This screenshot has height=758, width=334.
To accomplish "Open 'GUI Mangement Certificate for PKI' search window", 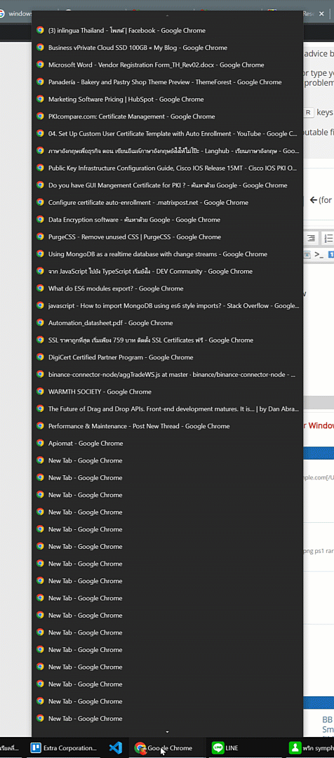I will [167, 185].
